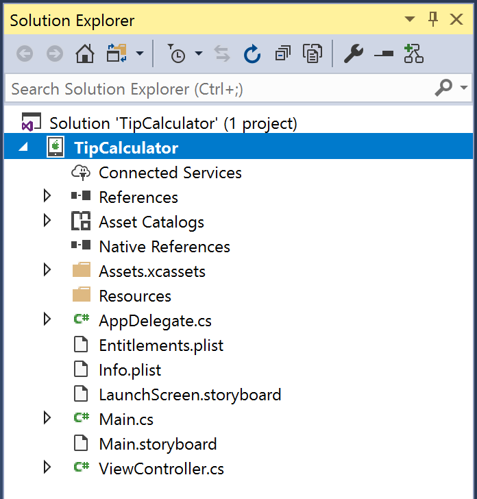Viewport: 477px width, 499px height.
Task: Click the Main.storyboard file icon
Action: click(81, 443)
